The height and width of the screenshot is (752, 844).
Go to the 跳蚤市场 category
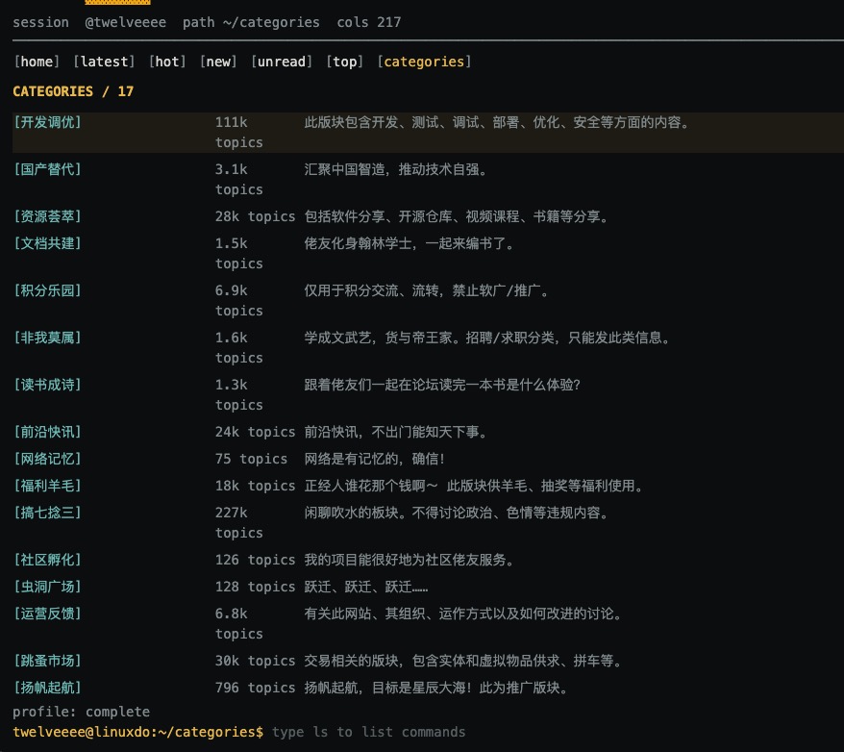pyautogui.click(x=47, y=661)
